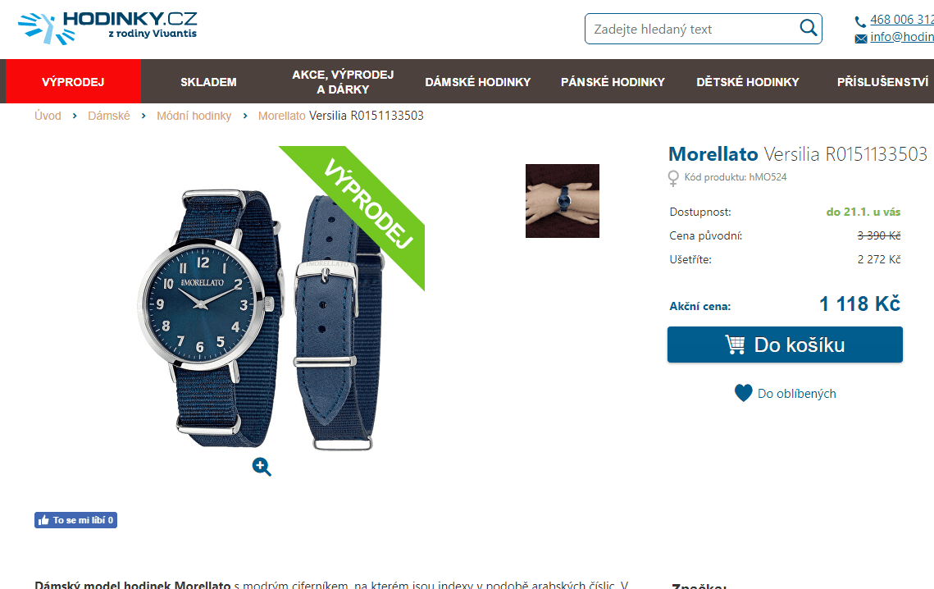Image resolution: width=934 pixels, height=589 pixels.
Task: Click the shopping cart icon in button
Action: pyautogui.click(x=735, y=345)
